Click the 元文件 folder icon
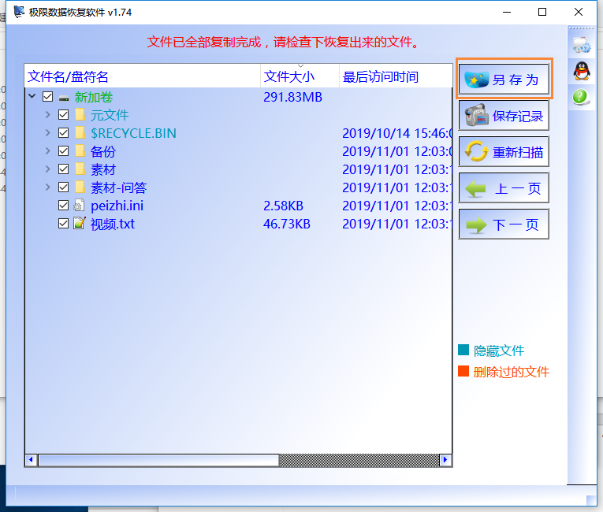Viewport: 603px width, 512px height. click(x=80, y=114)
